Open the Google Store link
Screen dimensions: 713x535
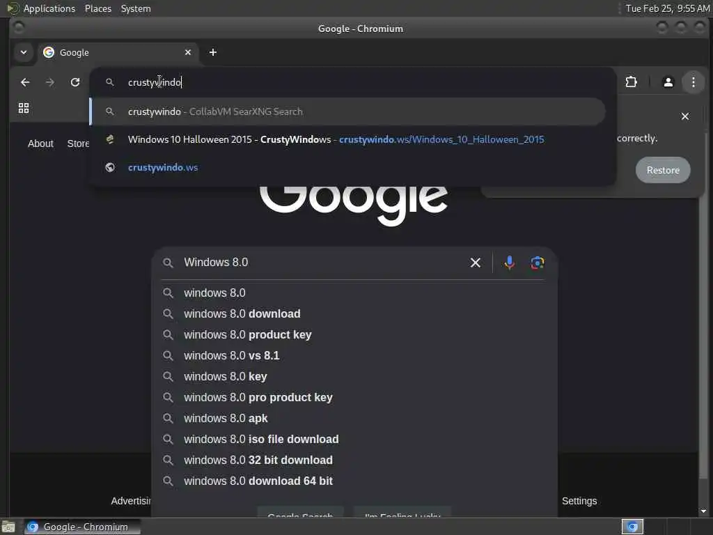78,144
